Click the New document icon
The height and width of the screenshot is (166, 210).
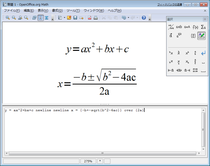pos(60,18)
